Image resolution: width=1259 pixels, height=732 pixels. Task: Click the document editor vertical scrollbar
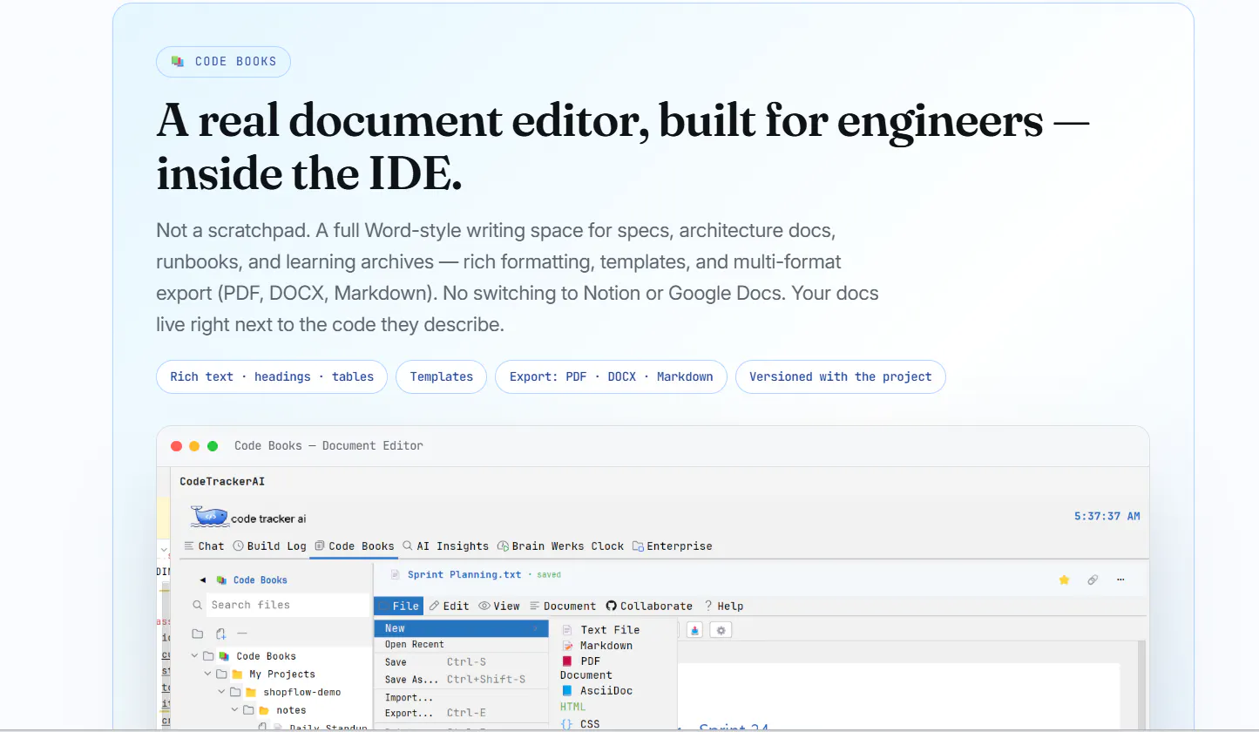(x=1140, y=687)
